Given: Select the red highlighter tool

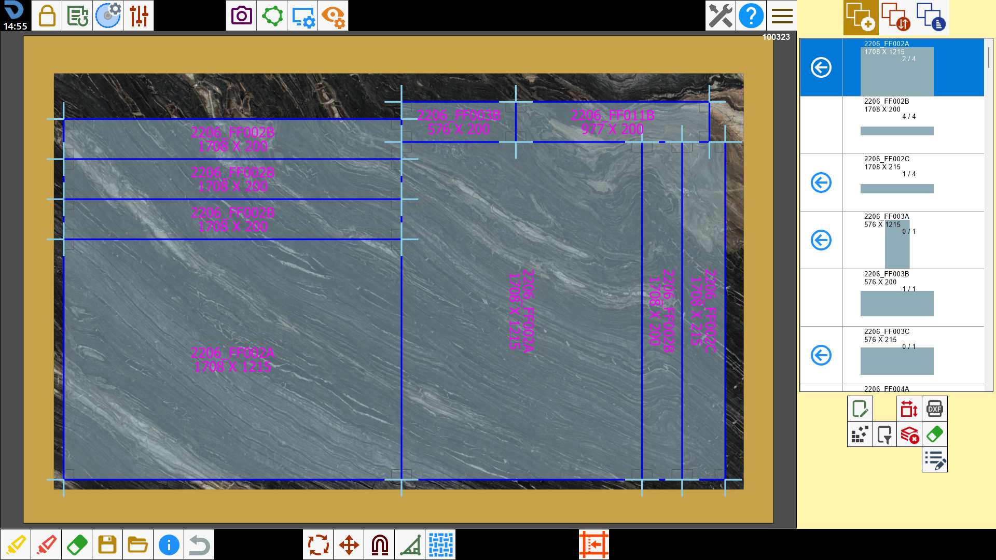Looking at the screenshot, I should [x=46, y=544].
